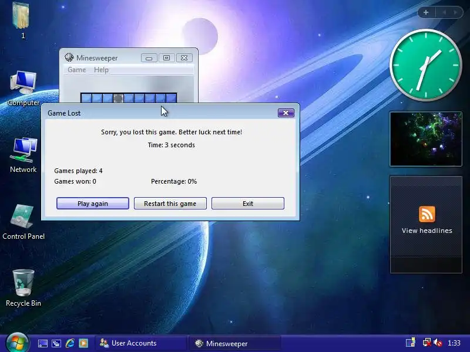Click the Minesweeper title bar icon
This screenshot has height=352, width=470.
click(69, 57)
